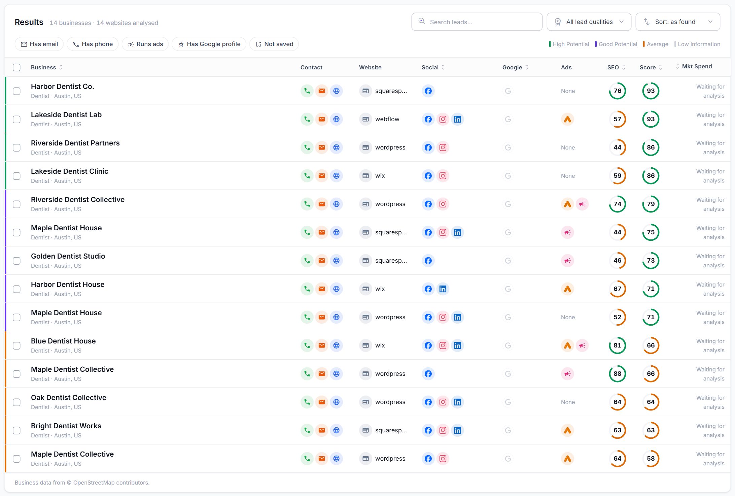Click the Good Potential legend label
Image resolution: width=735 pixels, height=496 pixels.
618,44
